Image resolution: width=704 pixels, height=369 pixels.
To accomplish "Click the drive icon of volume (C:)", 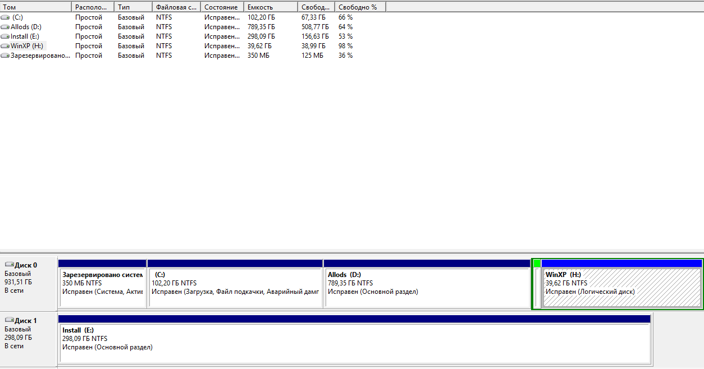I will point(6,17).
